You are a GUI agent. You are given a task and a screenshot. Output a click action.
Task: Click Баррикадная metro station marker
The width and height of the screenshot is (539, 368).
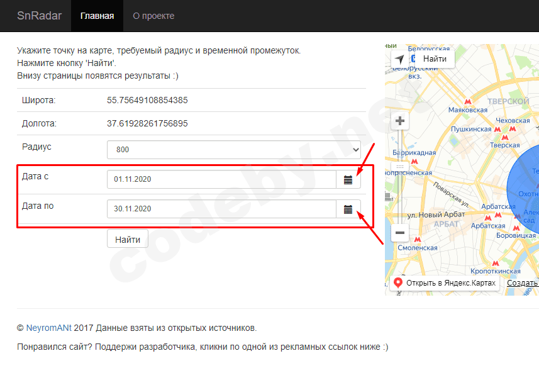[414, 161]
